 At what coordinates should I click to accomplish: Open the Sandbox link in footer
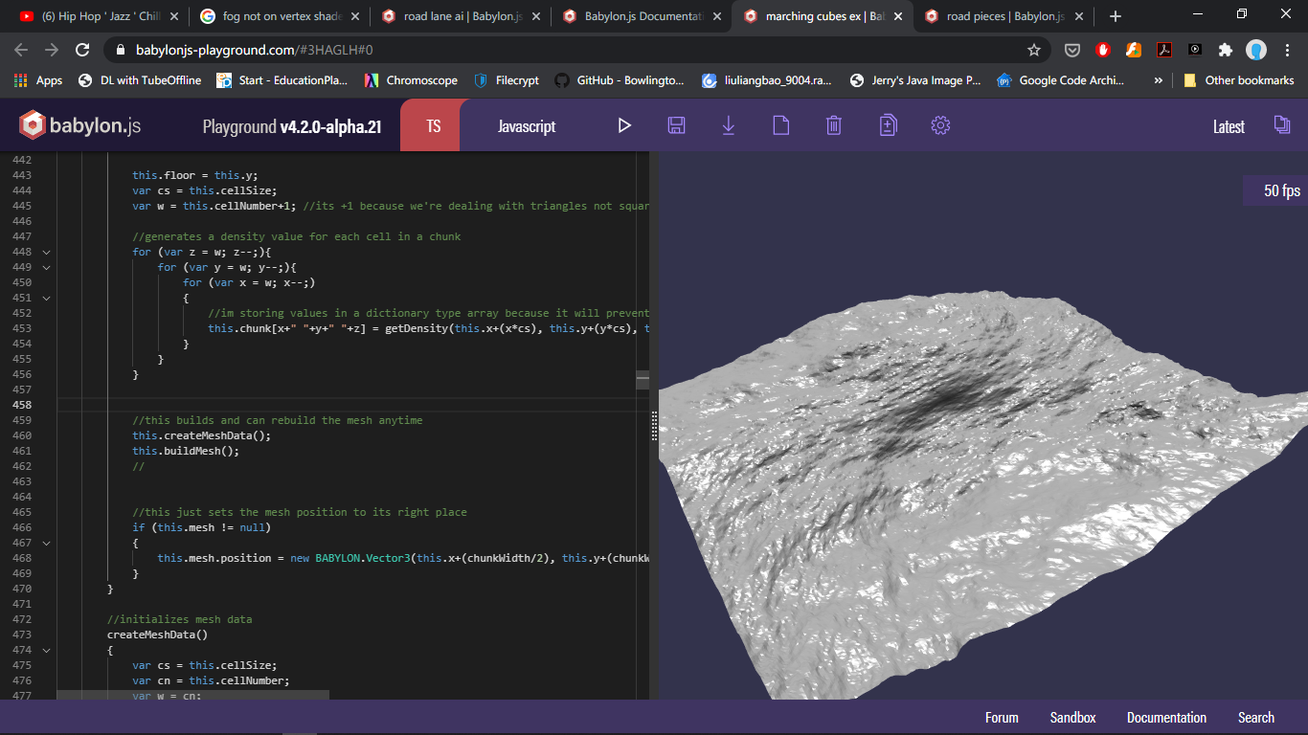(1072, 717)
